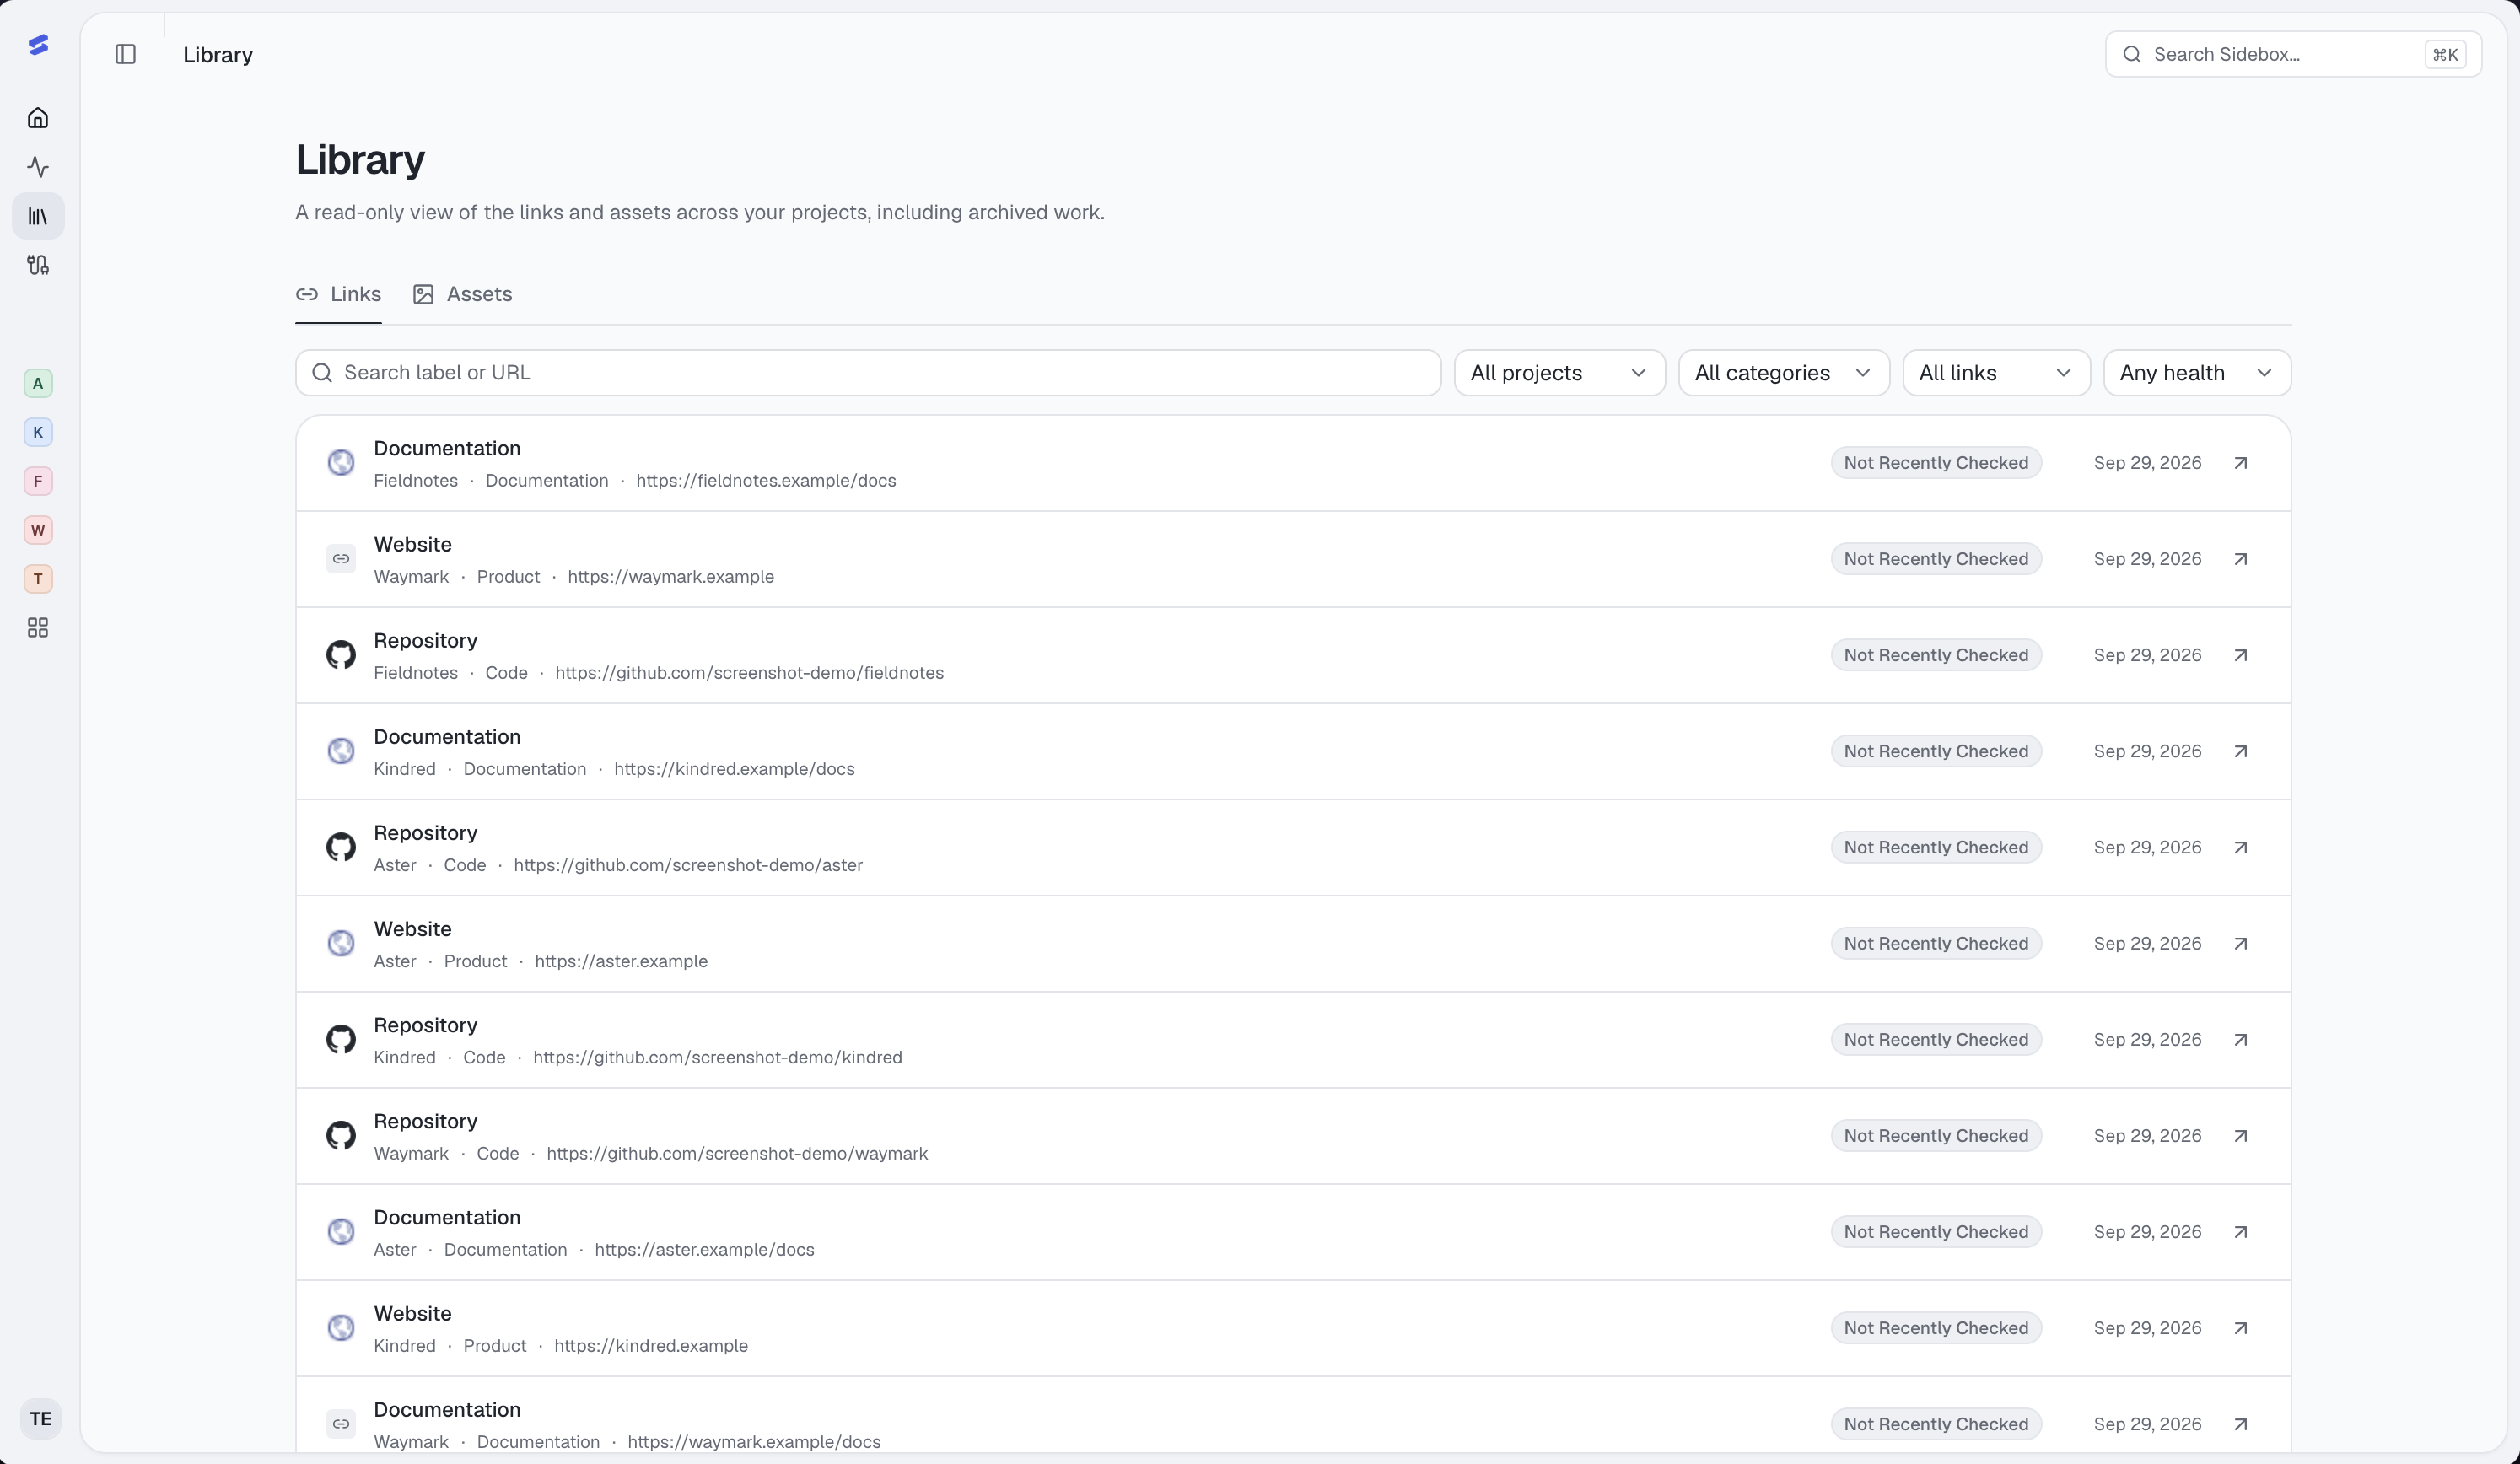
Task: Open external arrow for kindred.example/docs
Action: coord(2241,751)
